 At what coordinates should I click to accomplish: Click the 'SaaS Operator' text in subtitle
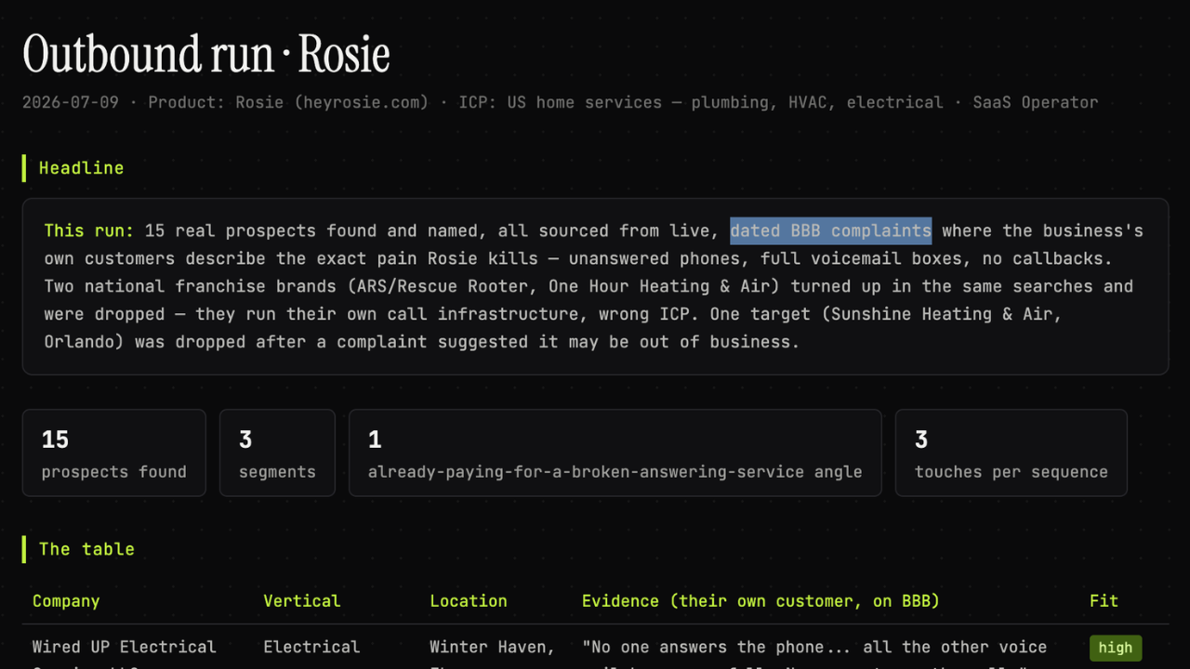tap(1036, 102)
